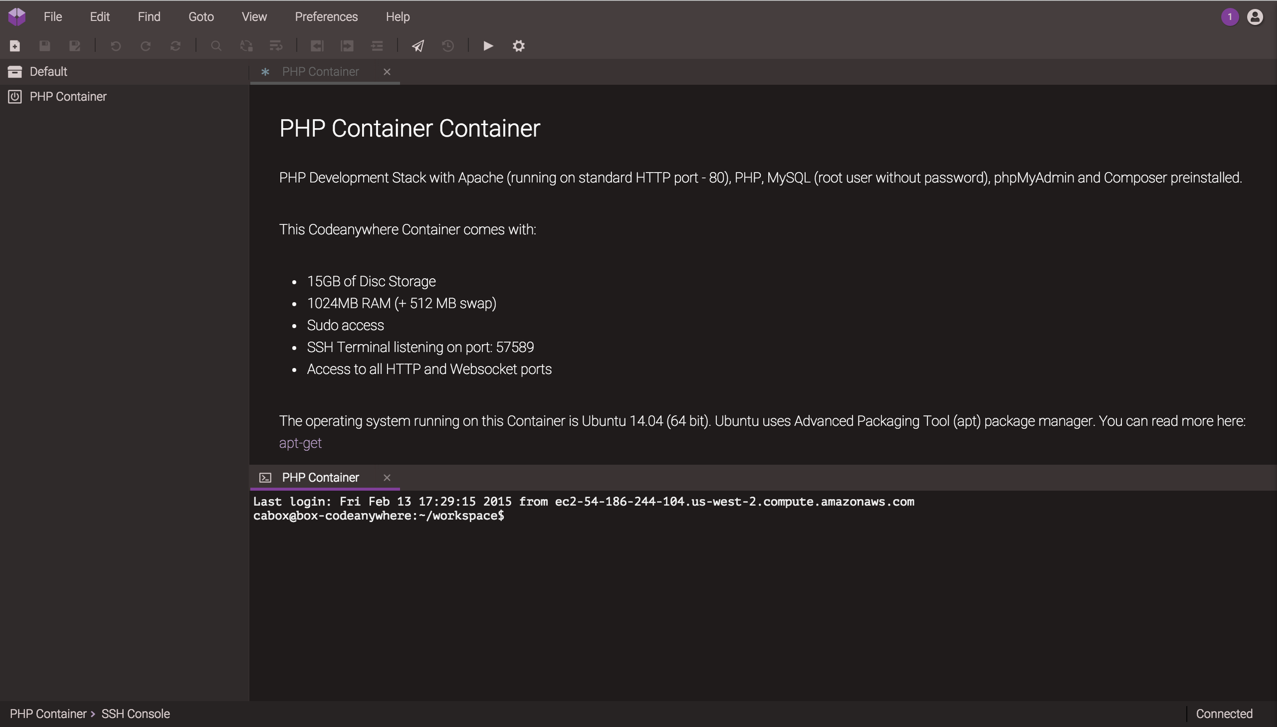Open the Goto menu
The height and width of the screenshot is (727, 1277).
[x=201, y=17]
